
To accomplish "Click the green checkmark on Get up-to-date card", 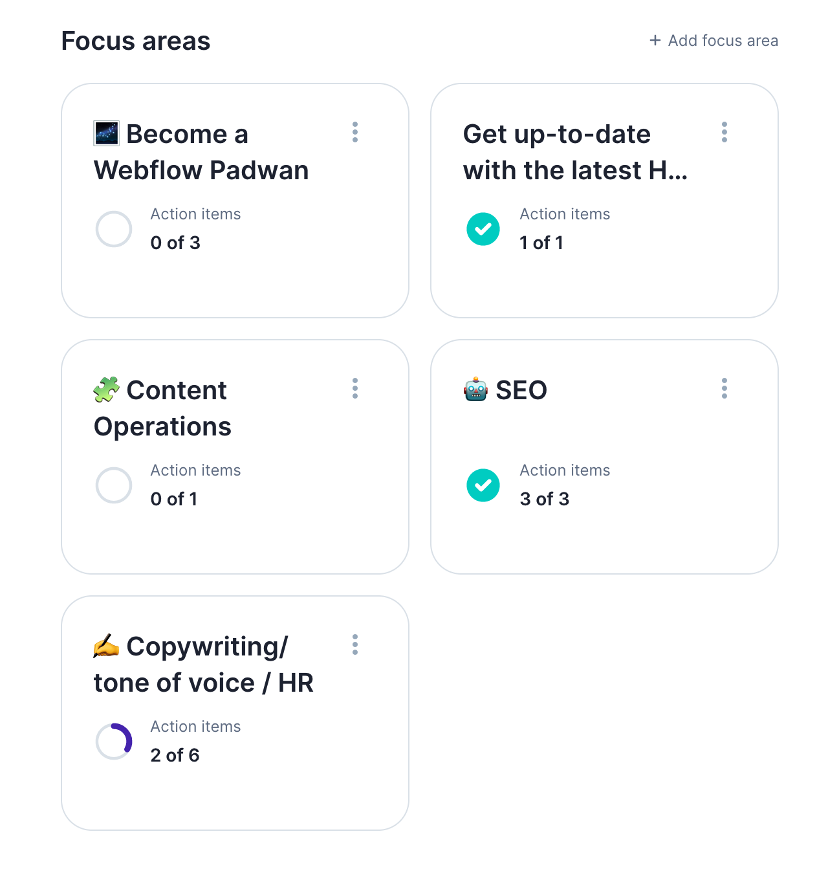I will tap(483, 229).
